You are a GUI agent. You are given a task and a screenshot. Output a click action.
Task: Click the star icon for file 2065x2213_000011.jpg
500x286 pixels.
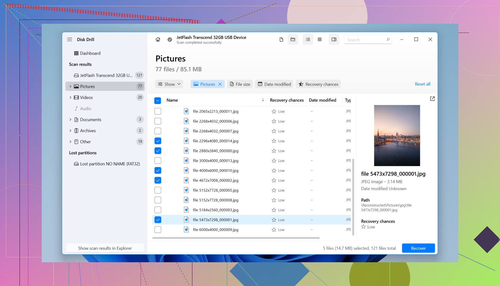pos(274,111)
